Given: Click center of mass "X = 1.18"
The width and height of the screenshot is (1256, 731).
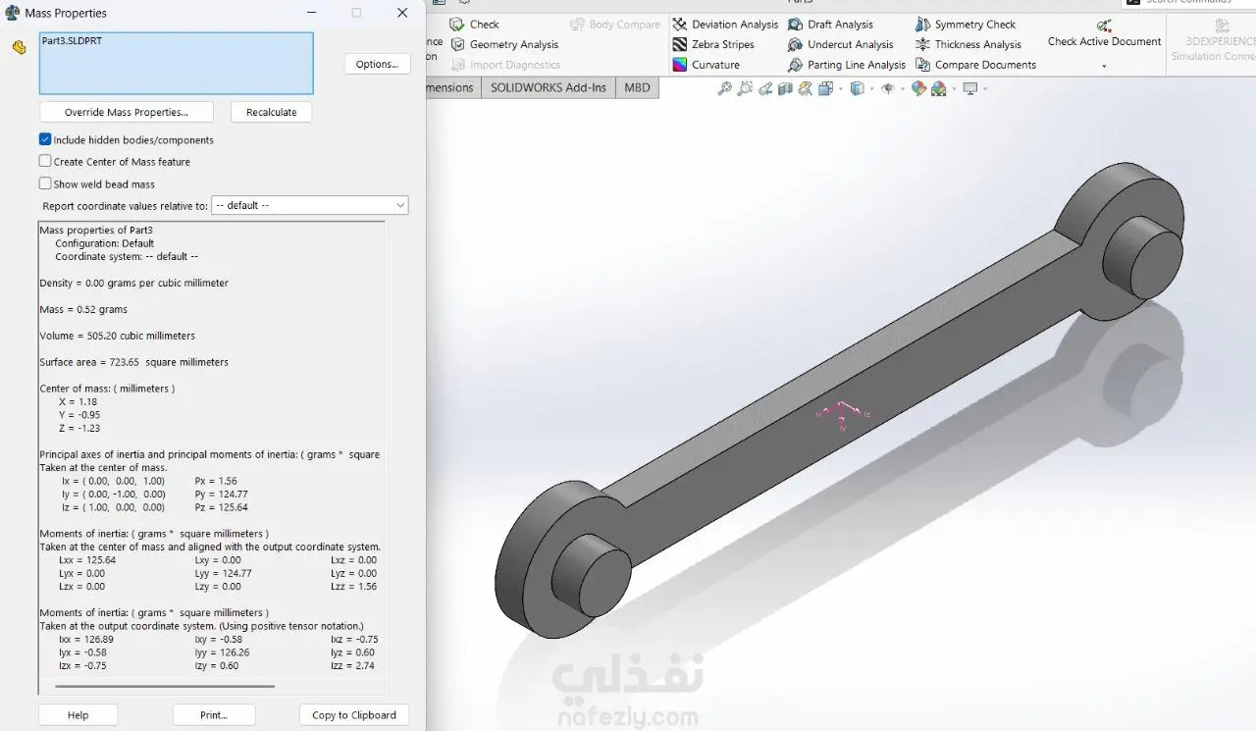Looking at the screenshot, I should pos(78,401).
